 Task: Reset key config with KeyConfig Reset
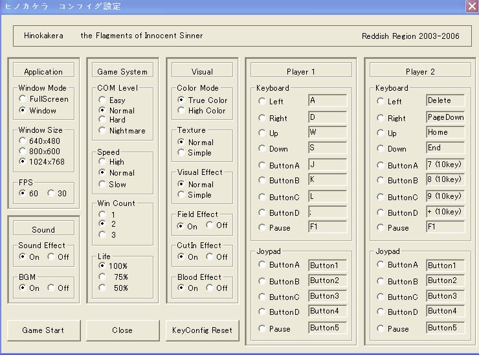[x=202, y=330]
